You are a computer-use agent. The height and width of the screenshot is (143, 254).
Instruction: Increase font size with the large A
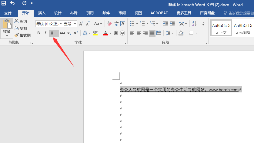coord(81,24)
